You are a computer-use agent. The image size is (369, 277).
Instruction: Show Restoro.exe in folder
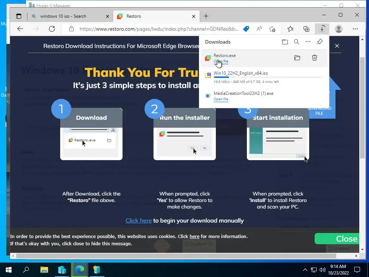point(297,58)
